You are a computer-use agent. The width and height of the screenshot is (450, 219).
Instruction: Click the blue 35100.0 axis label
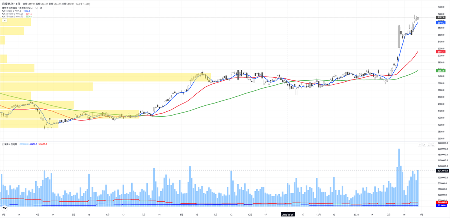(x=441, y=205)
